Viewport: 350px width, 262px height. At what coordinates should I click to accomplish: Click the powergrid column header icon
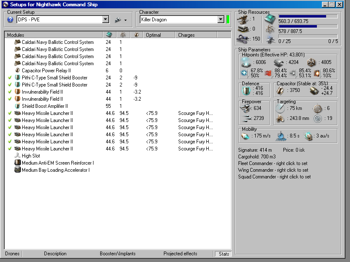pyautogui.click(x=123, y=35)
